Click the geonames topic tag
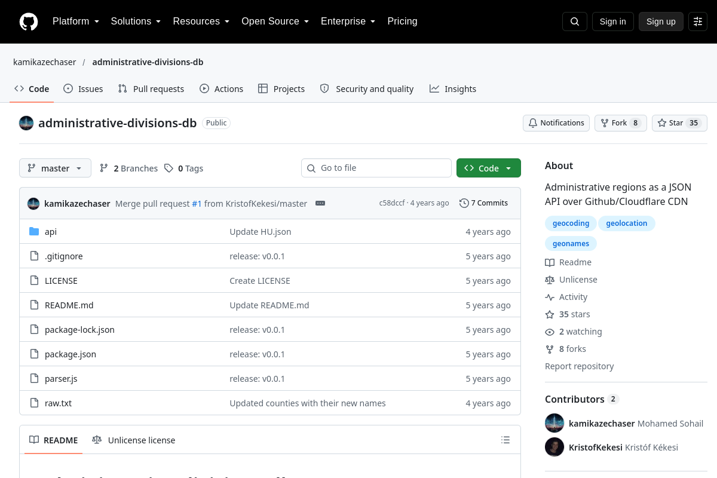This screenshot has height=478, width=717. point(571,244)
